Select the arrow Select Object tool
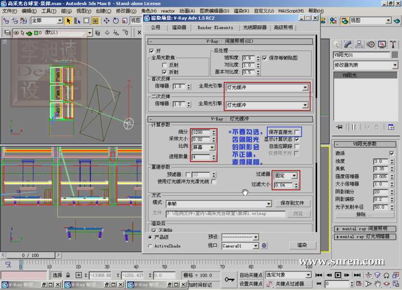The width and height of the screenshot is (402, 290). [x=69, y=21]
